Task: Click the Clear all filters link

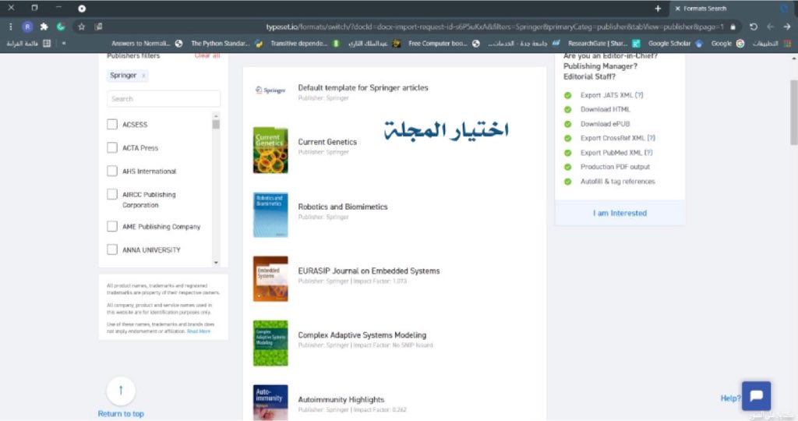Action: click(207, 56)
